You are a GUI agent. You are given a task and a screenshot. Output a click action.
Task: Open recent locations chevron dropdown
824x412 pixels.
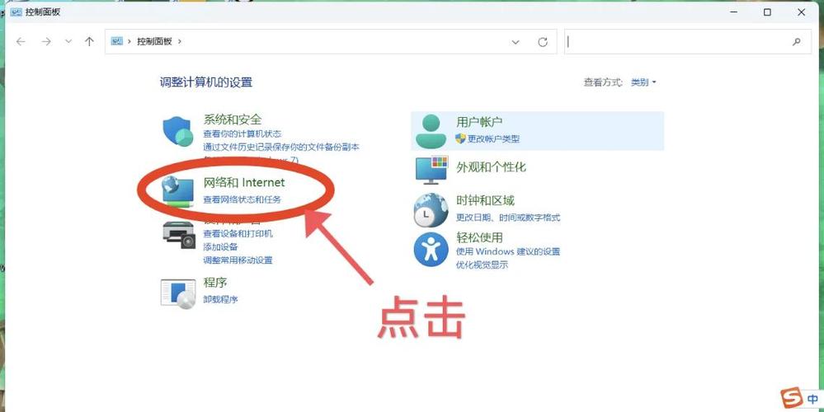(x=68, y=41)
